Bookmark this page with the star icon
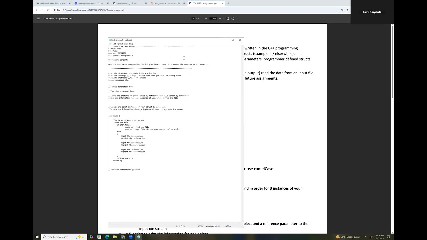This screenshot has height=240, width=427. pos(347,10)
